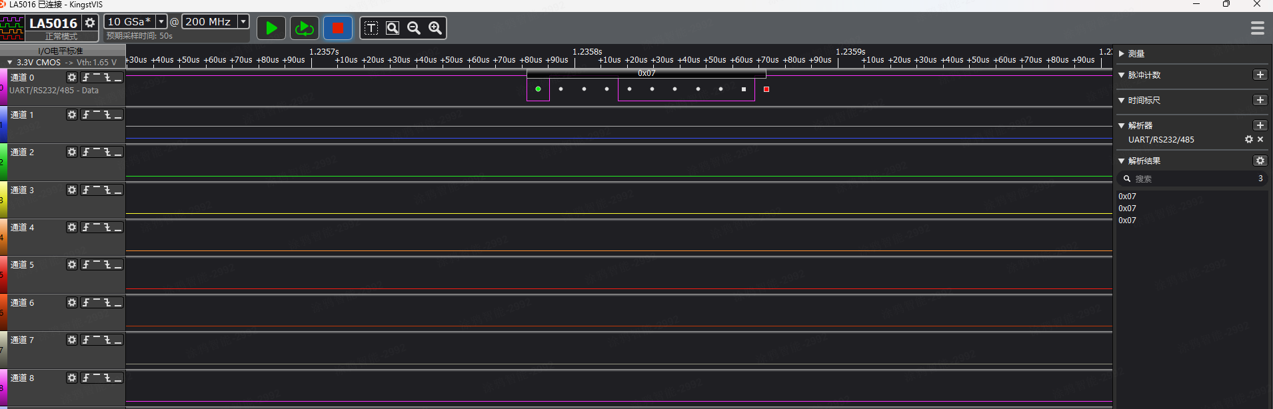The height and width of the screenshot is (409, 1273).
Task: Select the first 0x07 decode result
Action: pyautogui.click(x=1128, y=197)
